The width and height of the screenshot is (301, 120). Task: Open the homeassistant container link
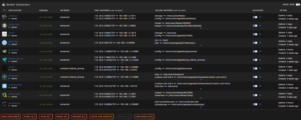pyautogui.click(x=16, y=85)
